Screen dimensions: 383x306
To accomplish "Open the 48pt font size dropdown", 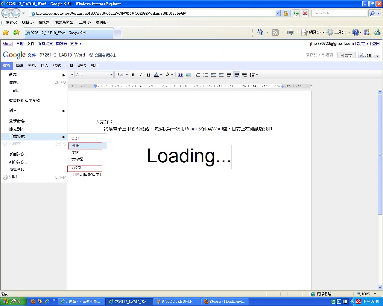I will coord(122,75).
